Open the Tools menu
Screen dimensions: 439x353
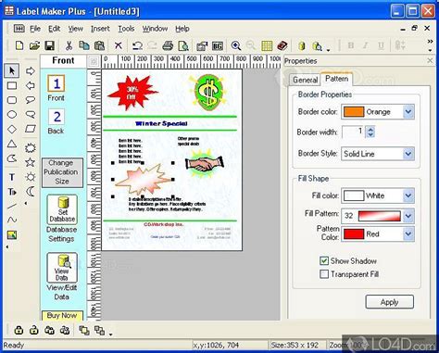pyautogui.click(x=126, y=29)
